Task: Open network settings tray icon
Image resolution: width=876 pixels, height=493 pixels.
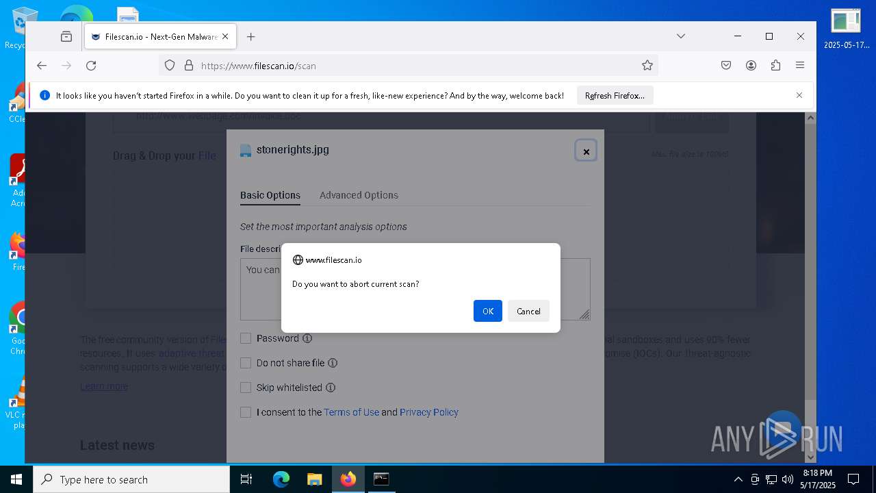Action: 771,479
